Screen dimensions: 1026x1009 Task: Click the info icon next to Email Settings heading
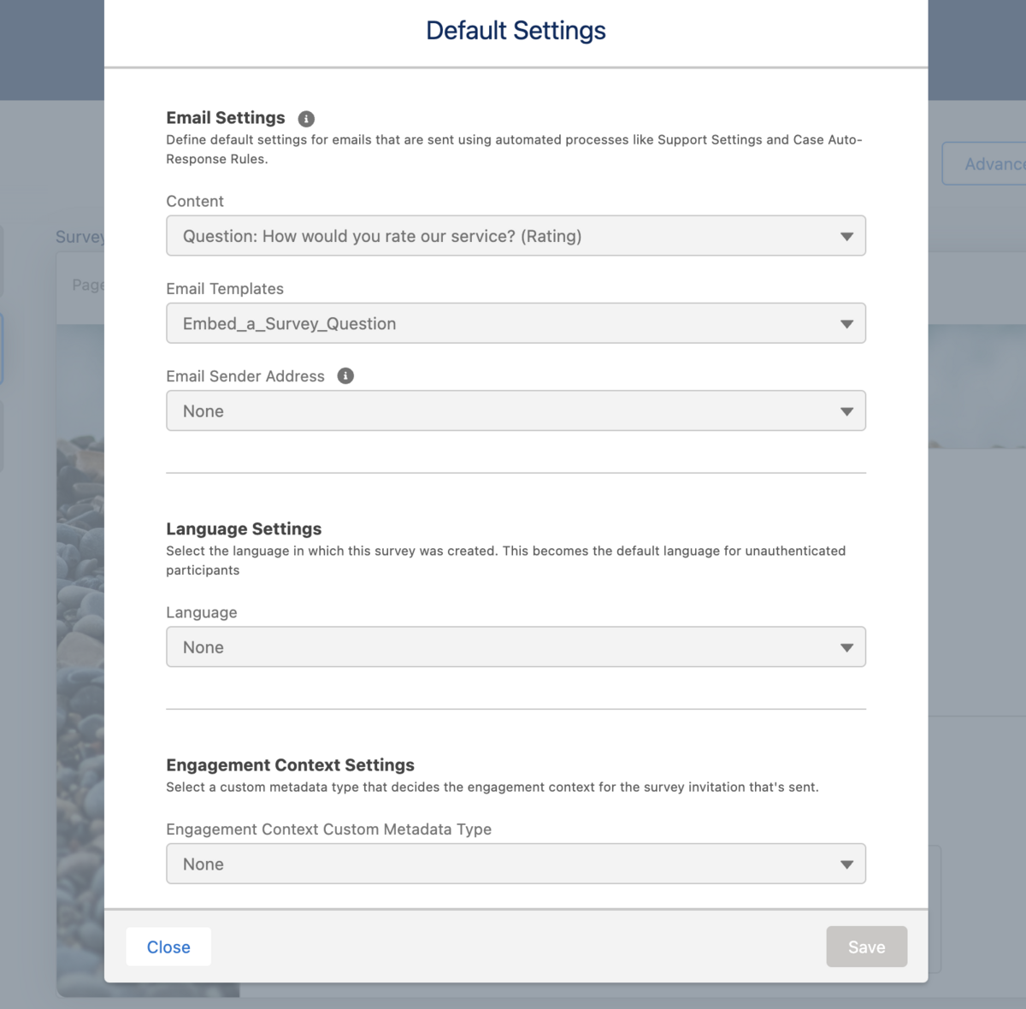(306, 118)
